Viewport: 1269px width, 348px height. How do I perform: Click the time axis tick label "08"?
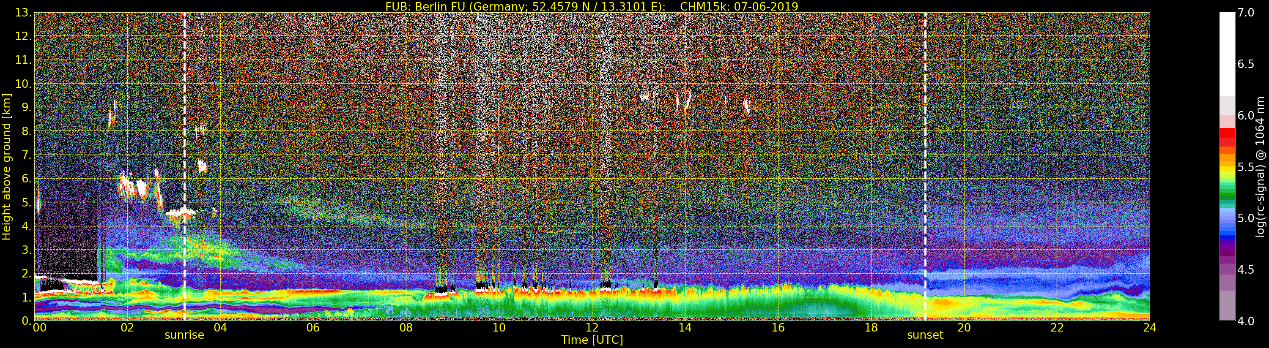[406, 328]
